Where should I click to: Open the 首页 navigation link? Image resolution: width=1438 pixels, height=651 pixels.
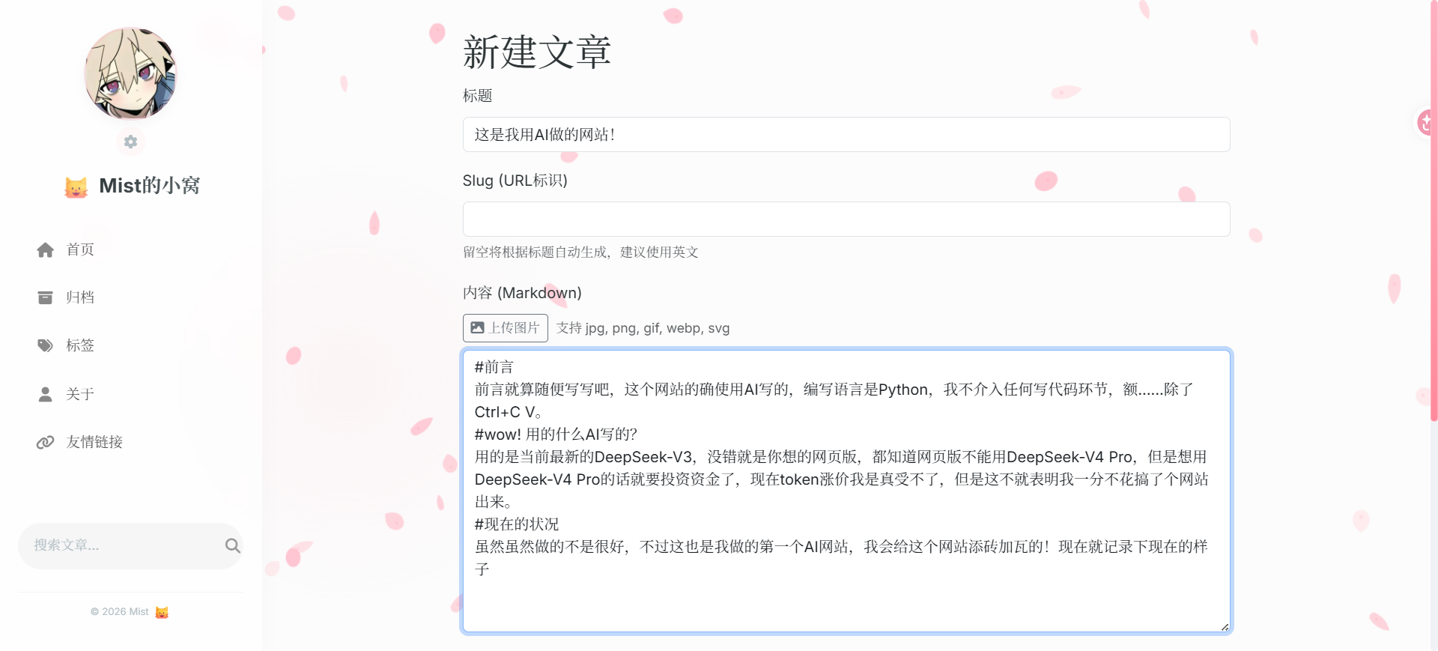click(80, 249)
